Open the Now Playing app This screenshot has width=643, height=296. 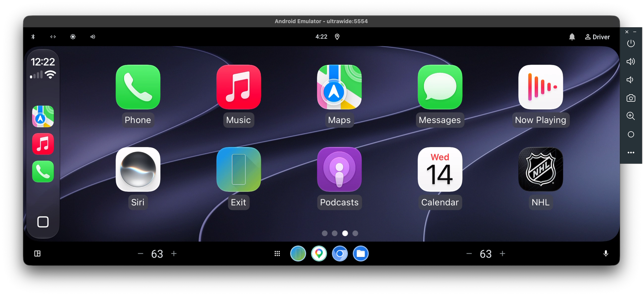click(540, 87)
